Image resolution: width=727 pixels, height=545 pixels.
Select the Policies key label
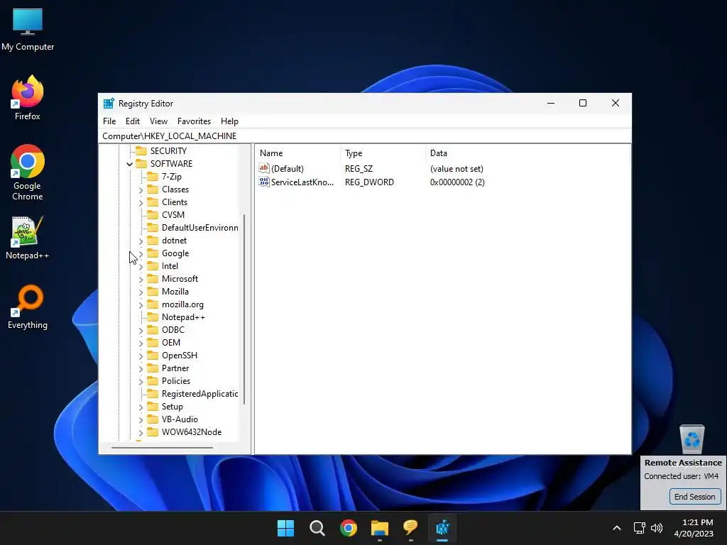[176, 381]
